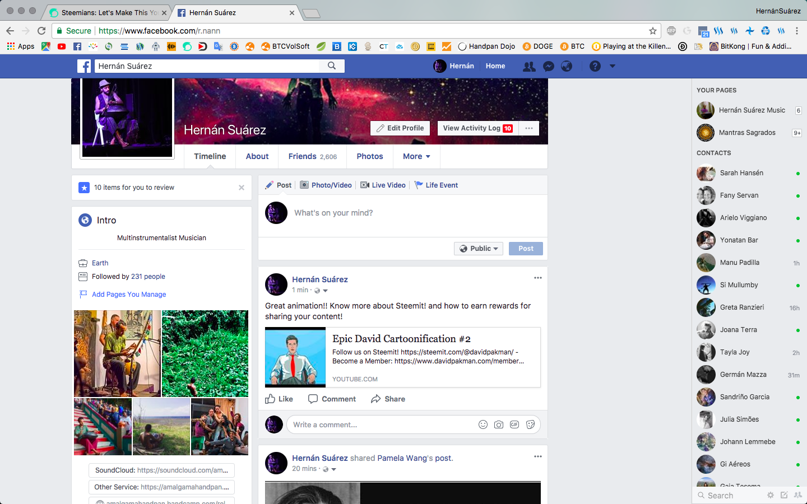Open friend requests icon in header
Image resolution: width=807 pixels, height=504 pixels.
tap(529, 66)
